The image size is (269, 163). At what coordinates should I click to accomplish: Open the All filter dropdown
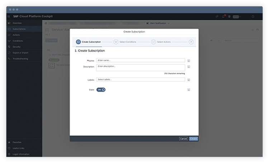click(215, 40)
